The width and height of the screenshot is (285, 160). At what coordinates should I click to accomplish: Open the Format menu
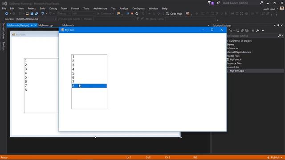[x=75, y=8]
